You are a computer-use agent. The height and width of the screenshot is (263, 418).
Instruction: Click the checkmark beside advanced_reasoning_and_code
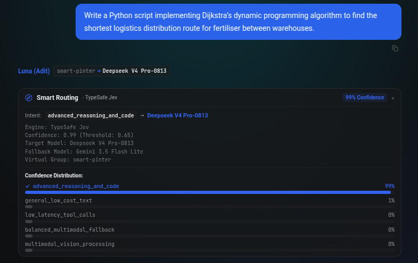[x=27, y=186]
